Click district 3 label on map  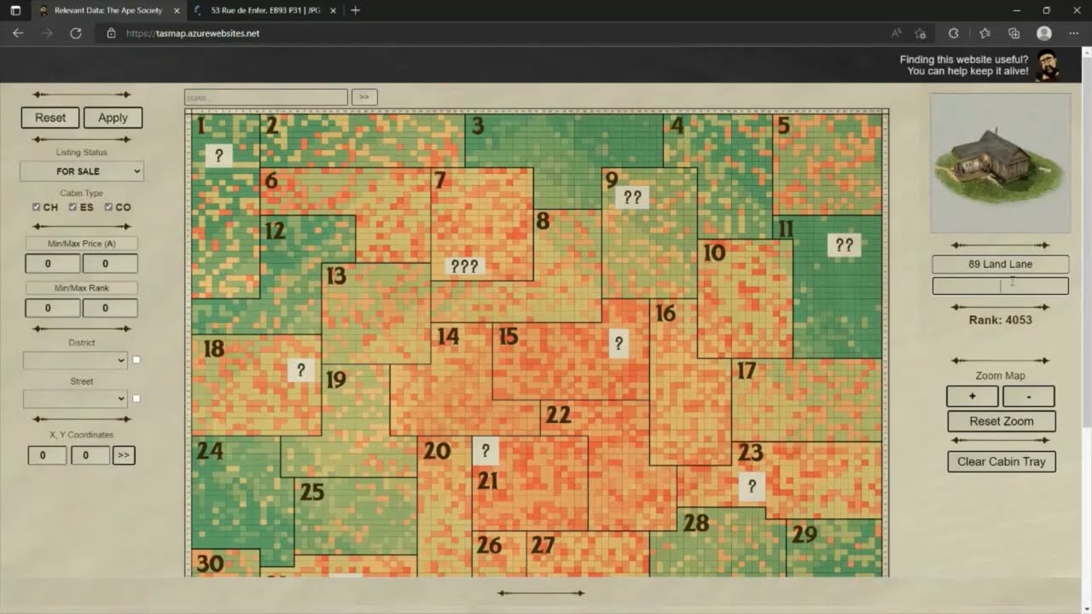pyautogui.click(x=478, y=126)
